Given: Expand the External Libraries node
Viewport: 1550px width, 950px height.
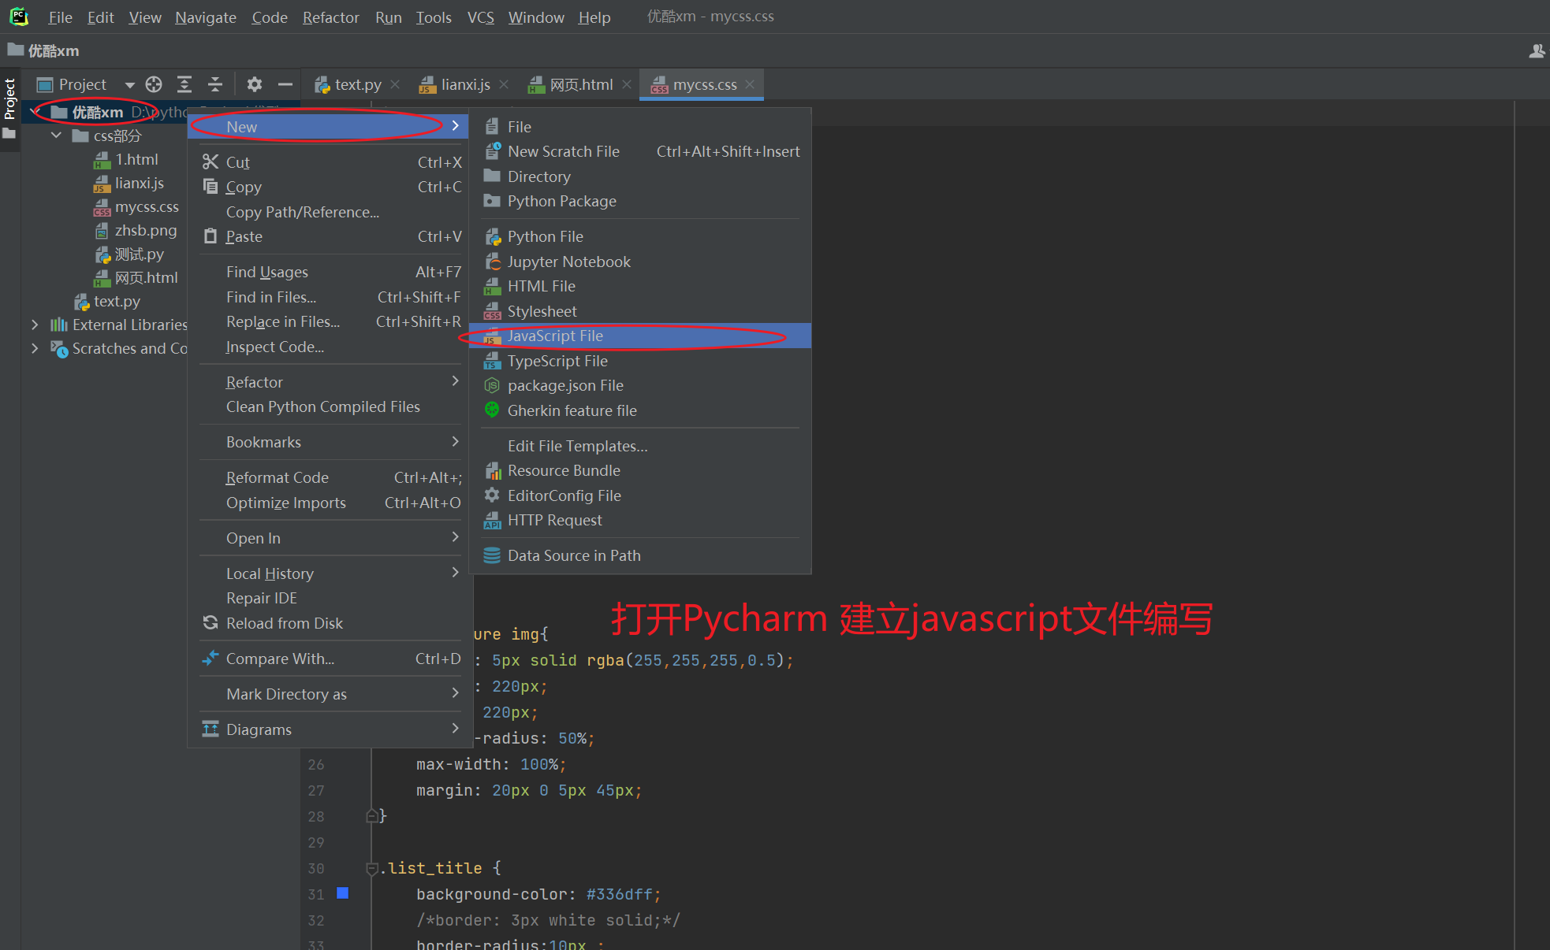Looking at the screenshot, I should [35, 325].
